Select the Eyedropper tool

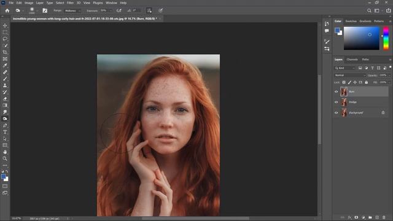click(x=5, y=66)
